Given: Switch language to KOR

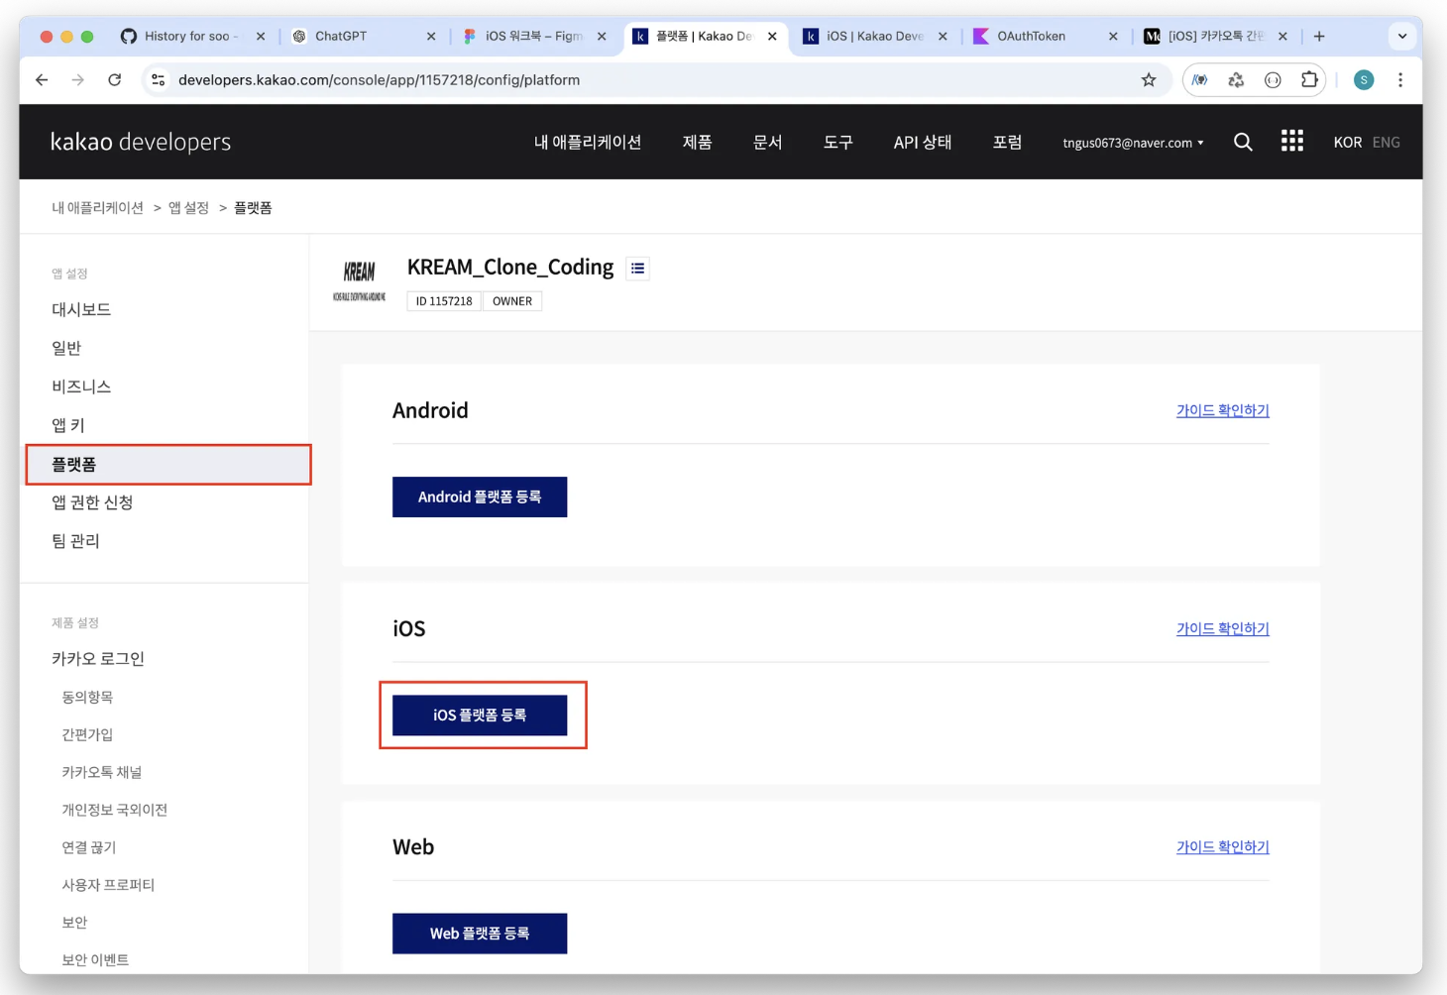Looking at the screenshot, I should click(1348, 142).
